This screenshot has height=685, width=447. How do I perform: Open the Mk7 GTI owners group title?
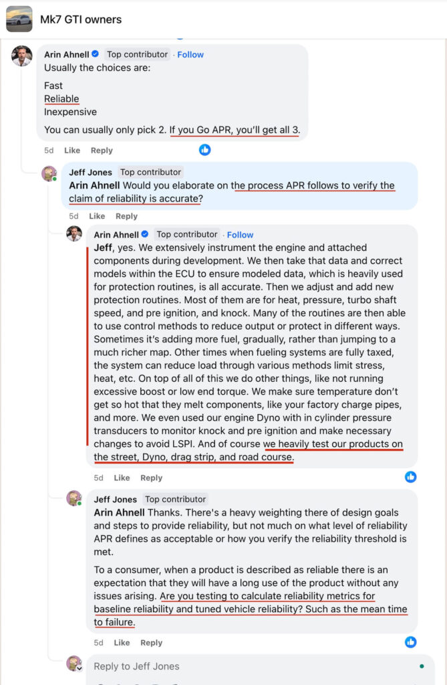(81, 19)
